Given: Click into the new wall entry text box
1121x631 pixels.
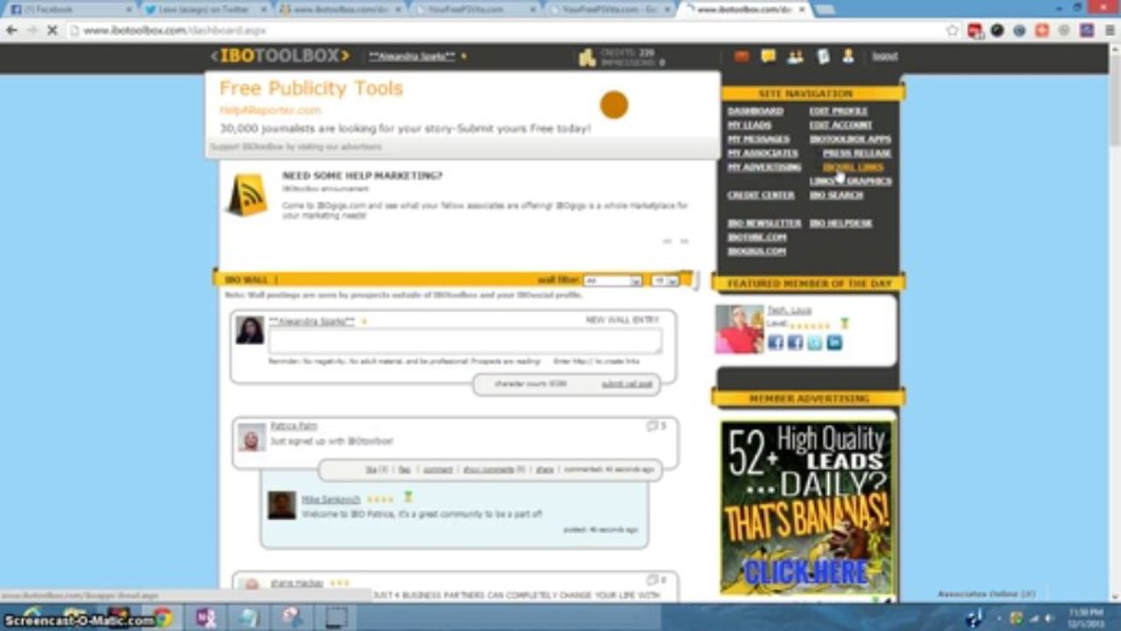Looking at the screenshot, I should [x=465, y=342].
